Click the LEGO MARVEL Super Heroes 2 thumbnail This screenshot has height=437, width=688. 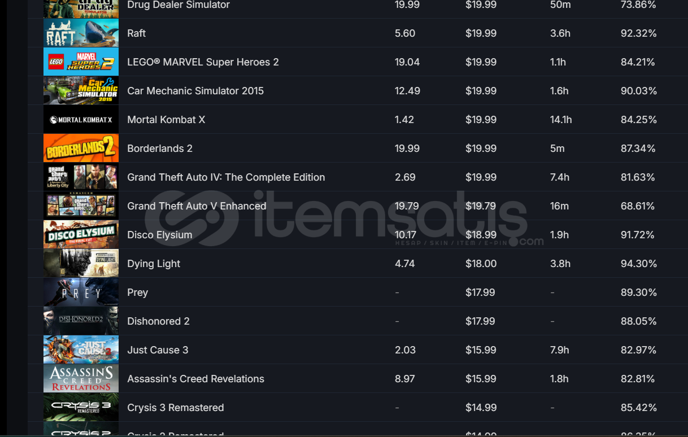[81, 62]
